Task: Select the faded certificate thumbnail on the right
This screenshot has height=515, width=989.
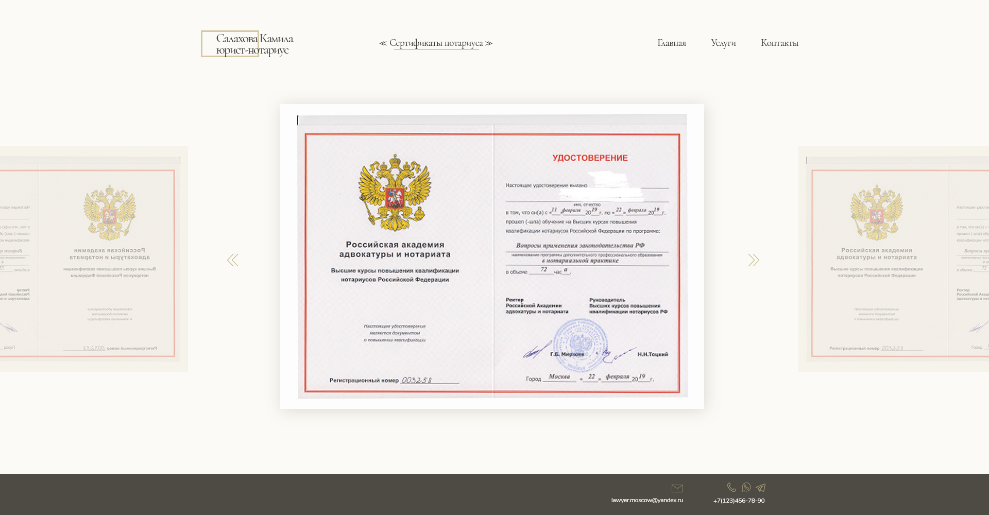Action: coord(894,259)
